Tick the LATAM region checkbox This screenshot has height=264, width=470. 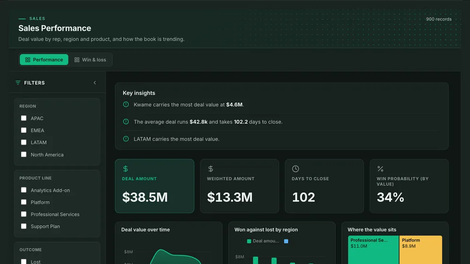click(x=24, y=142)
